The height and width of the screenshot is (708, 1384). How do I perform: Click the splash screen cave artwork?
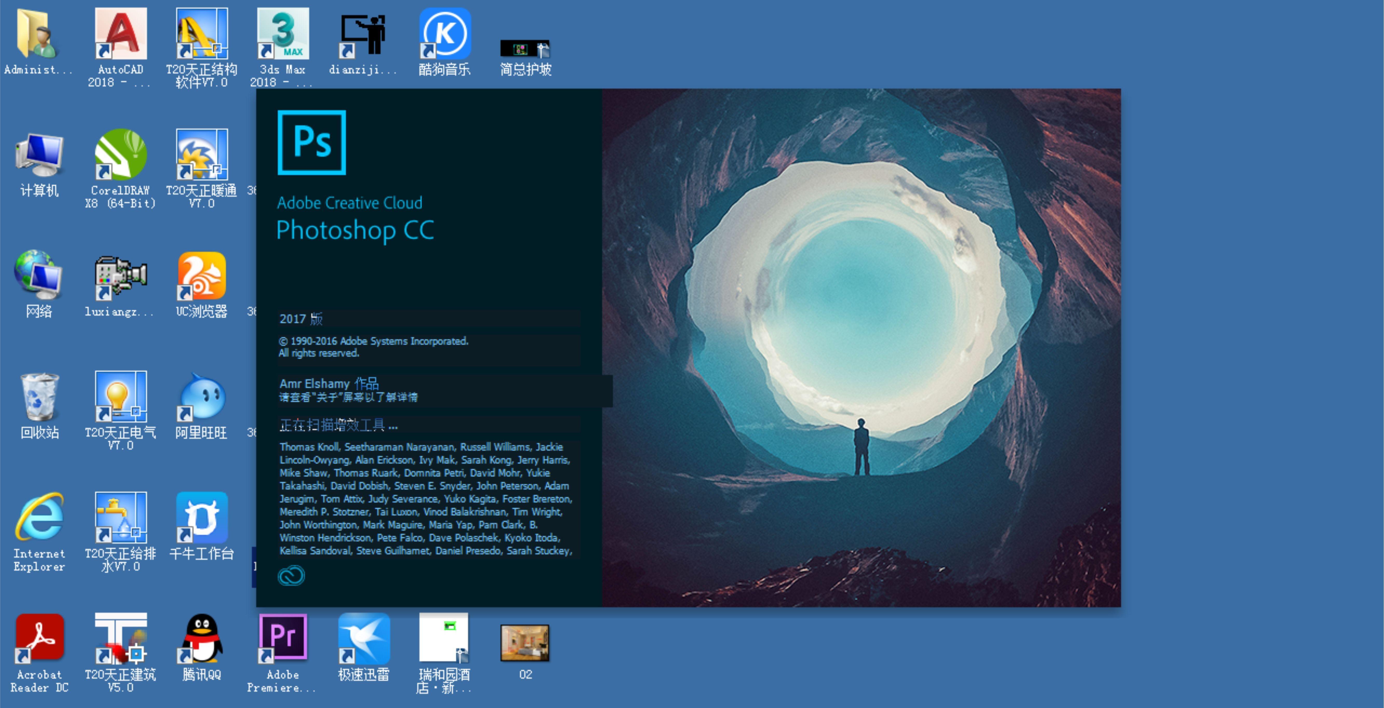click(861, 348)
